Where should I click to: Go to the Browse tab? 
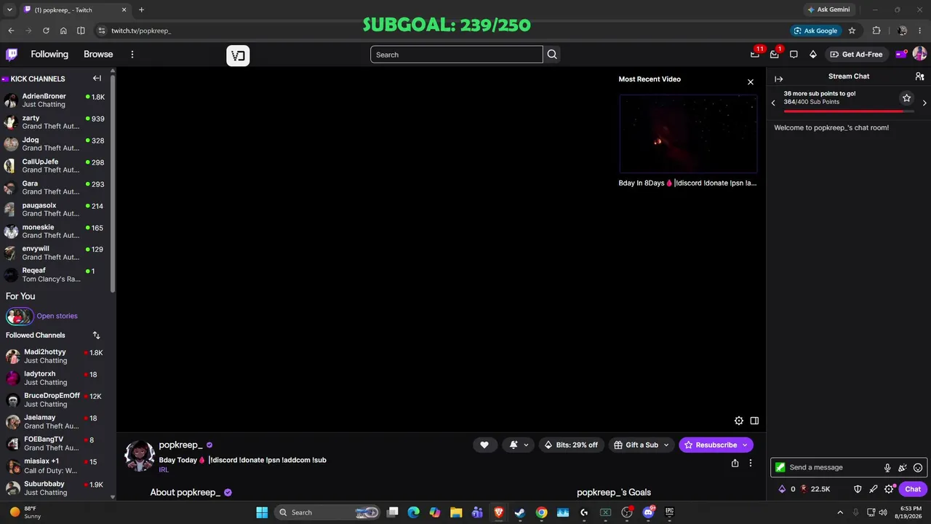coord(98,55)
